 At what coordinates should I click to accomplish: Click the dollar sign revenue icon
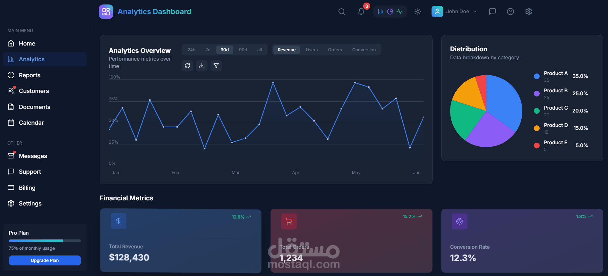pyautogui.click(x=118, y=221)
